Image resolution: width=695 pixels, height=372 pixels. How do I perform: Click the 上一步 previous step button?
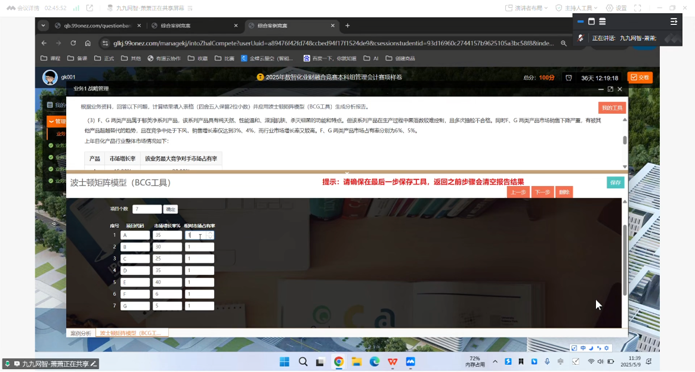click(518, 192)
